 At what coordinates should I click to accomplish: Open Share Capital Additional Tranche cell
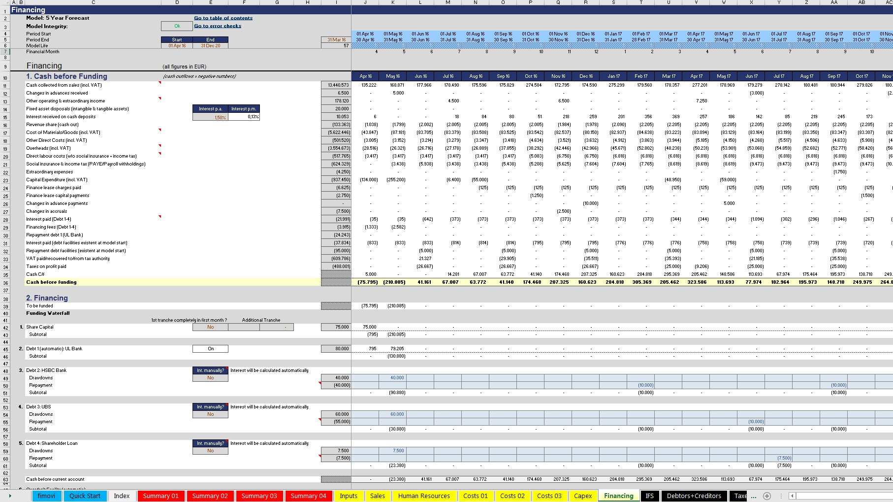pyautogui.click(x=277, y=327)
